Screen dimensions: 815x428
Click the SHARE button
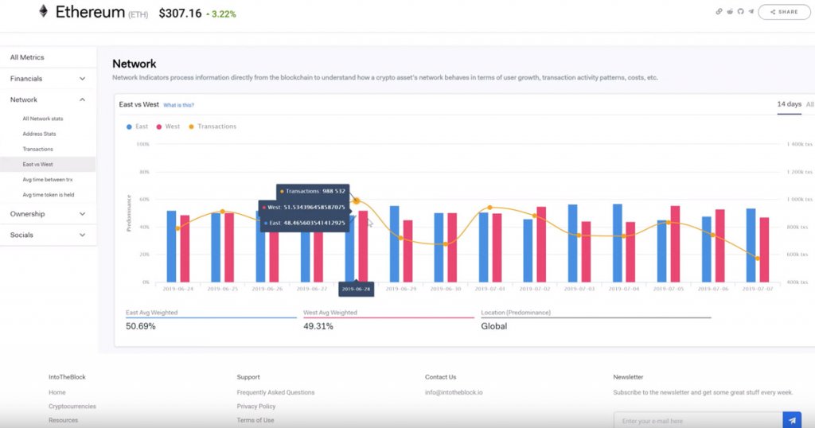point(784,11)
